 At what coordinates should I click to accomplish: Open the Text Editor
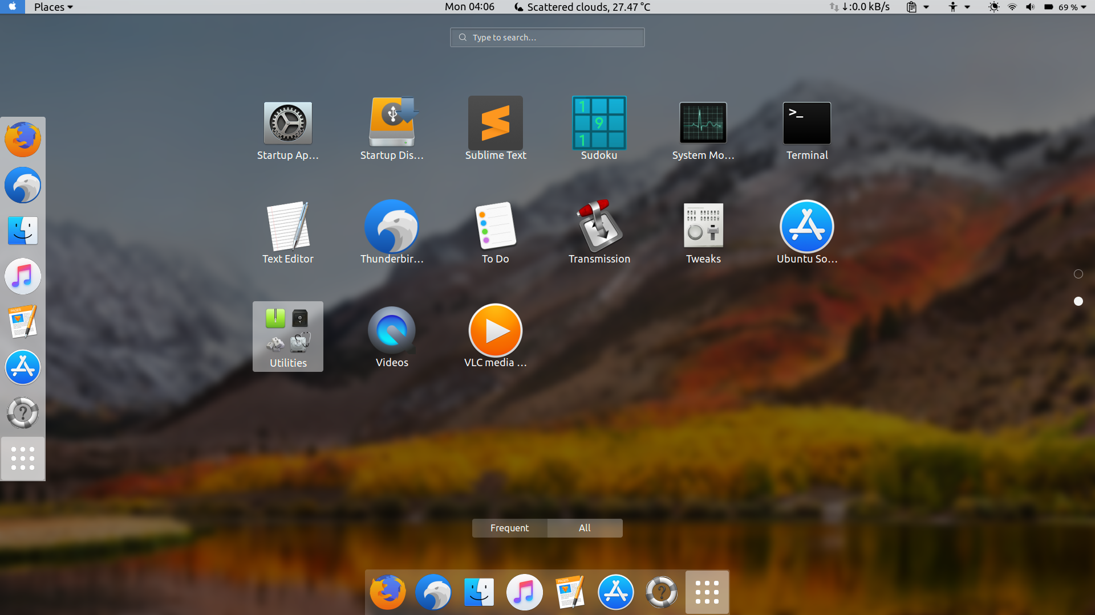point(287,227)
